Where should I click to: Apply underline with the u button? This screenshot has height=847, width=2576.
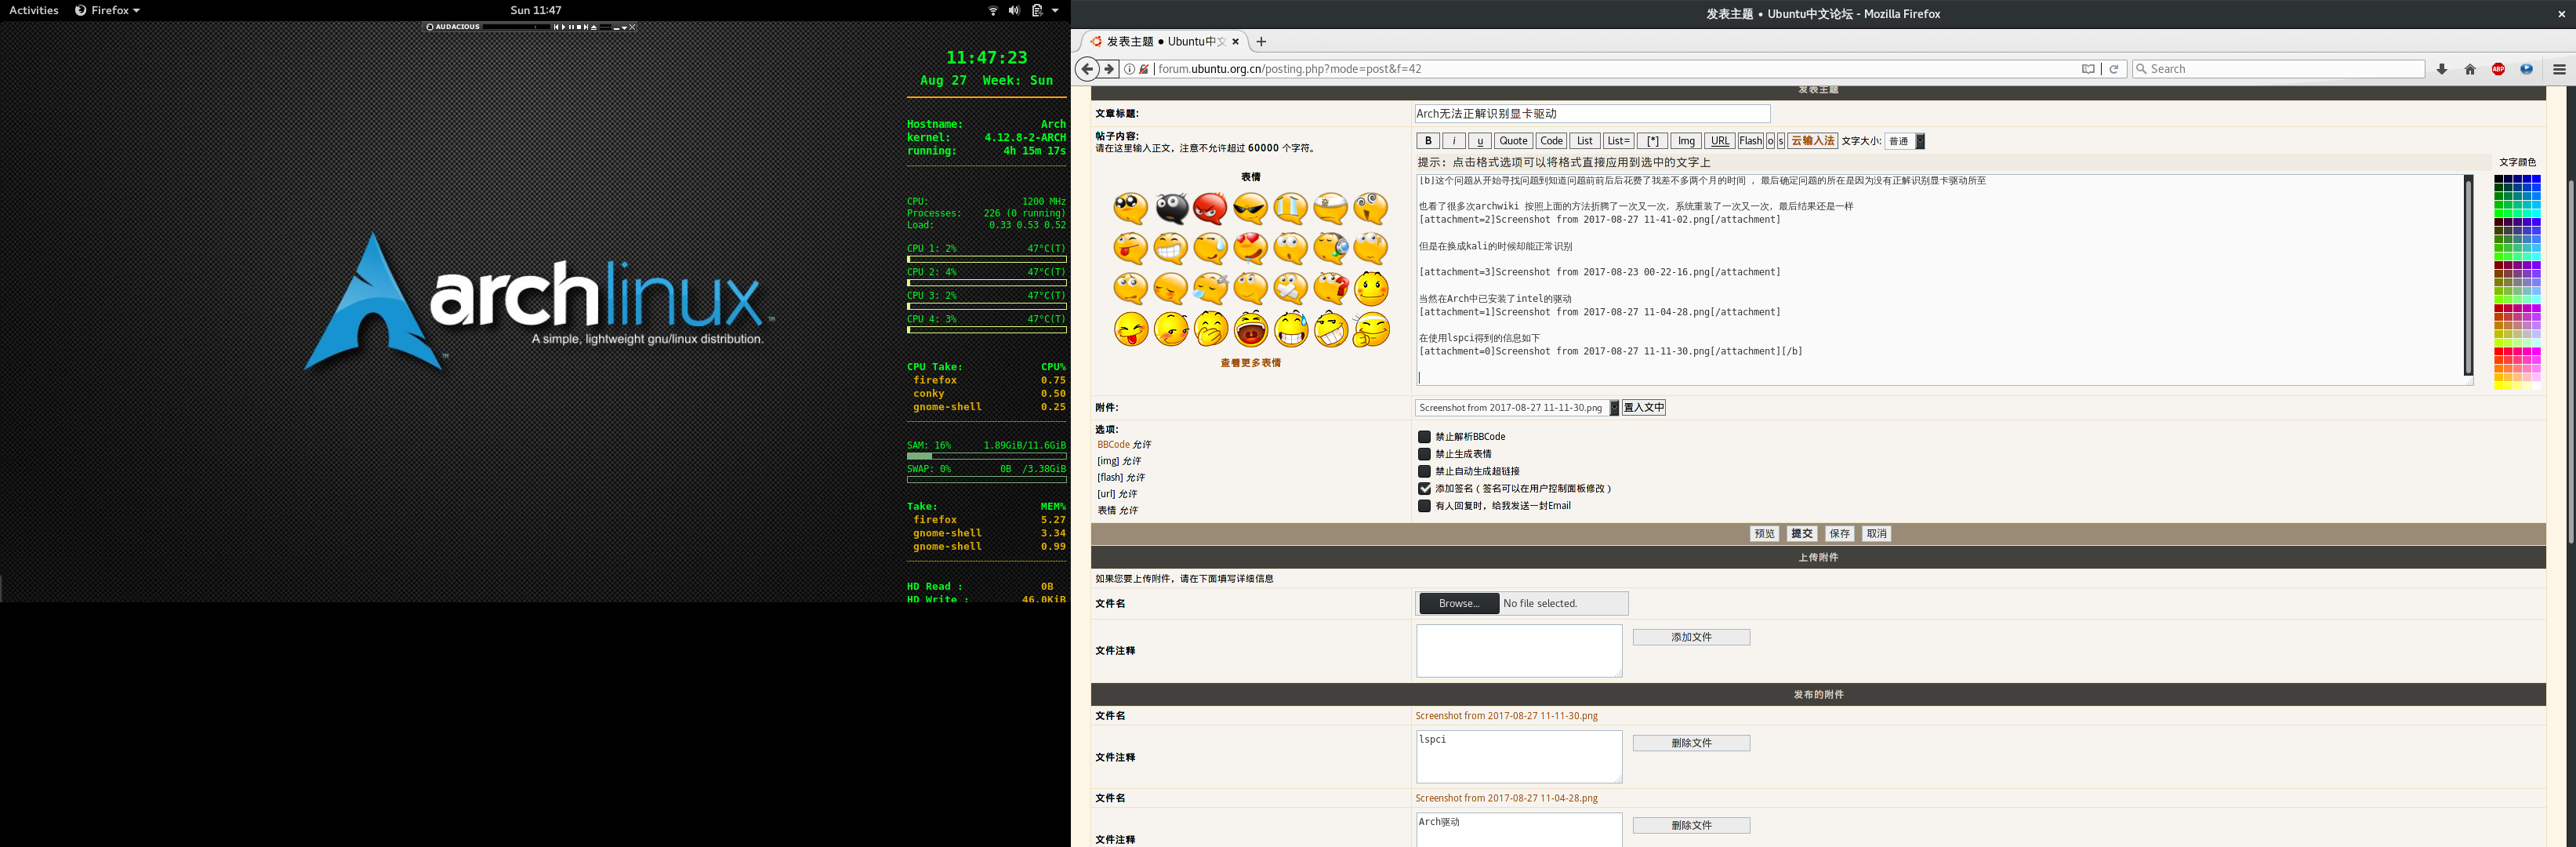[x=1480, y=141]
